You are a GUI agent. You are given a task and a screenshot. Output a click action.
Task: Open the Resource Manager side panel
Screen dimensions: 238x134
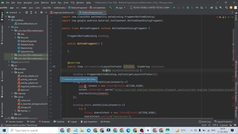click(x=2, y=35)
